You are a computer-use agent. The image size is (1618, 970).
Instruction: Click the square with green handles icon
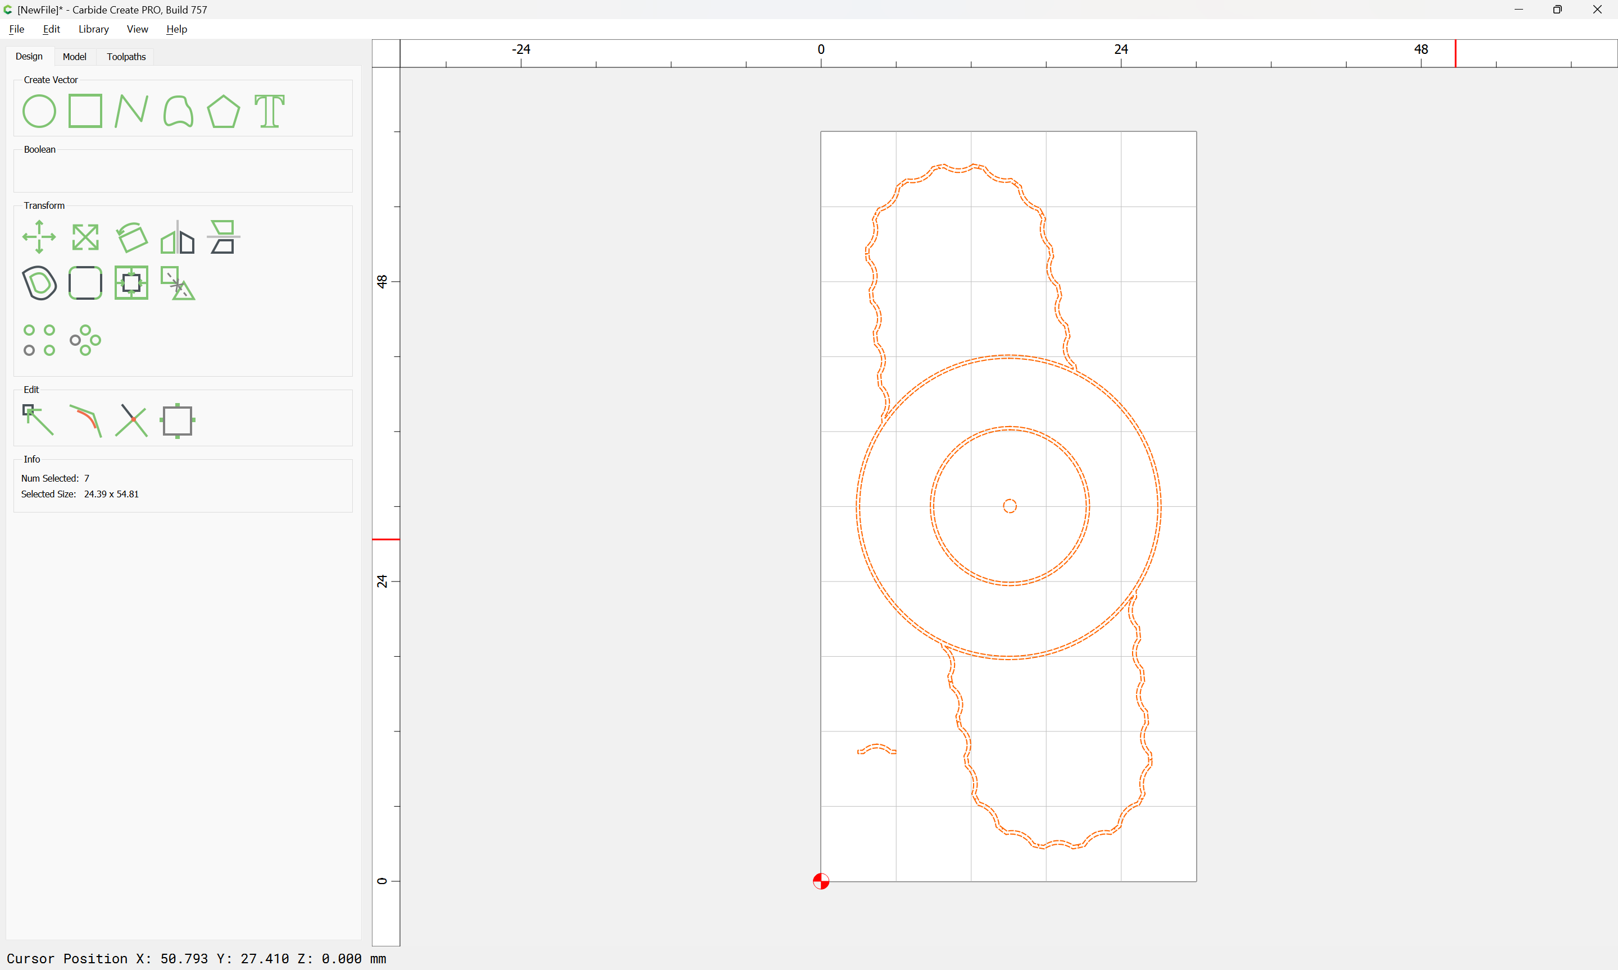click(x=177, y=420)
